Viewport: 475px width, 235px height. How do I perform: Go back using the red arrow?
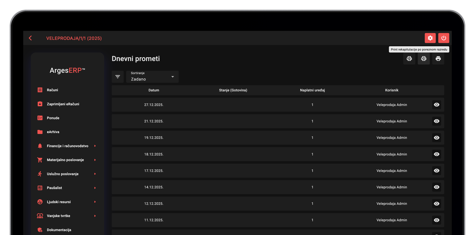[x=30, y=38]
